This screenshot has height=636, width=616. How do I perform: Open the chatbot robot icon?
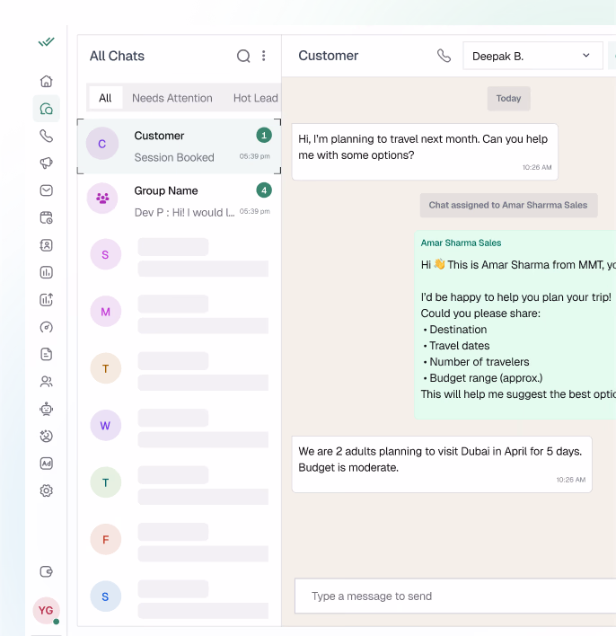point(47,409)
